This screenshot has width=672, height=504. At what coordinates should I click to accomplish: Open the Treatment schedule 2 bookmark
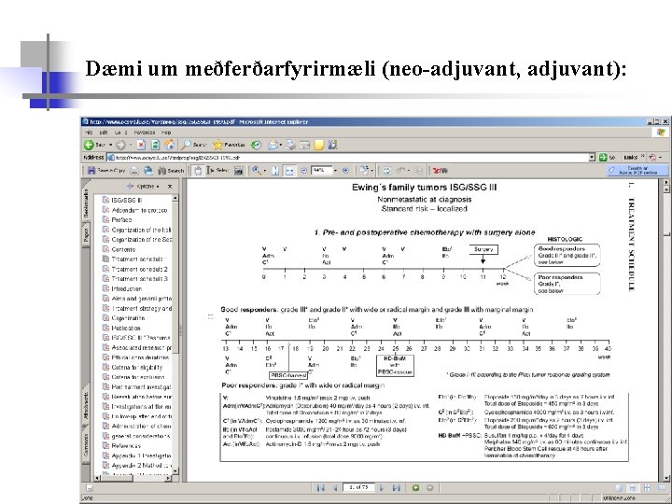pyautogui.click(x=135, y=269)
